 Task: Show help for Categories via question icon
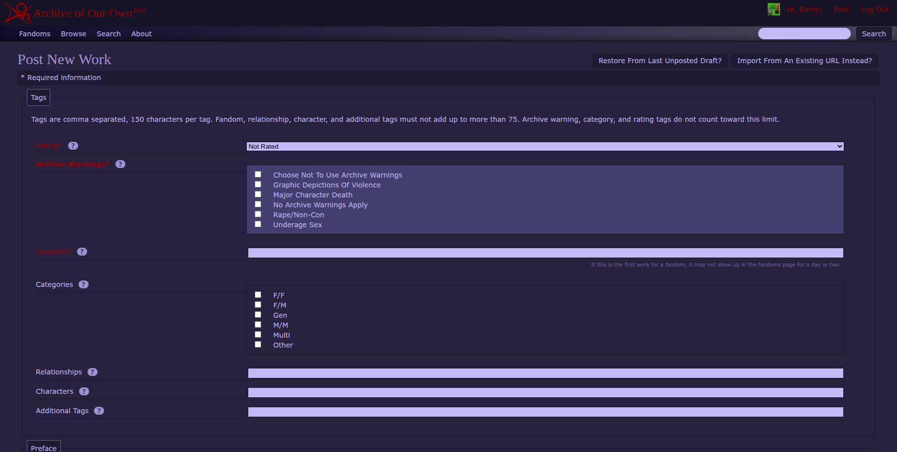pos(84,284)
